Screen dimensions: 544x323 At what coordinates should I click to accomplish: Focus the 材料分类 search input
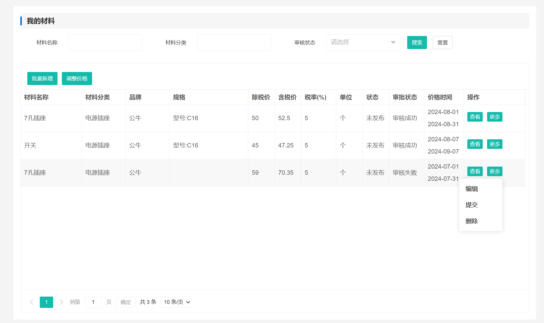[x=234, y=43]
